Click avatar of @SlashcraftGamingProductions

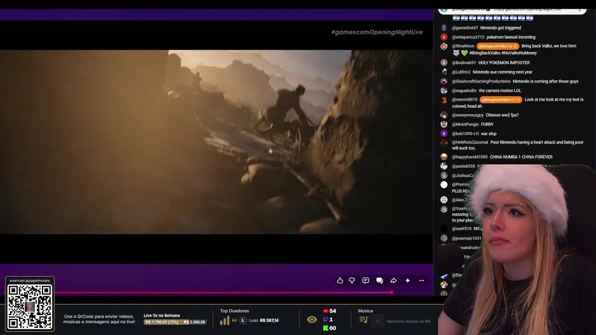click(444, 81)
